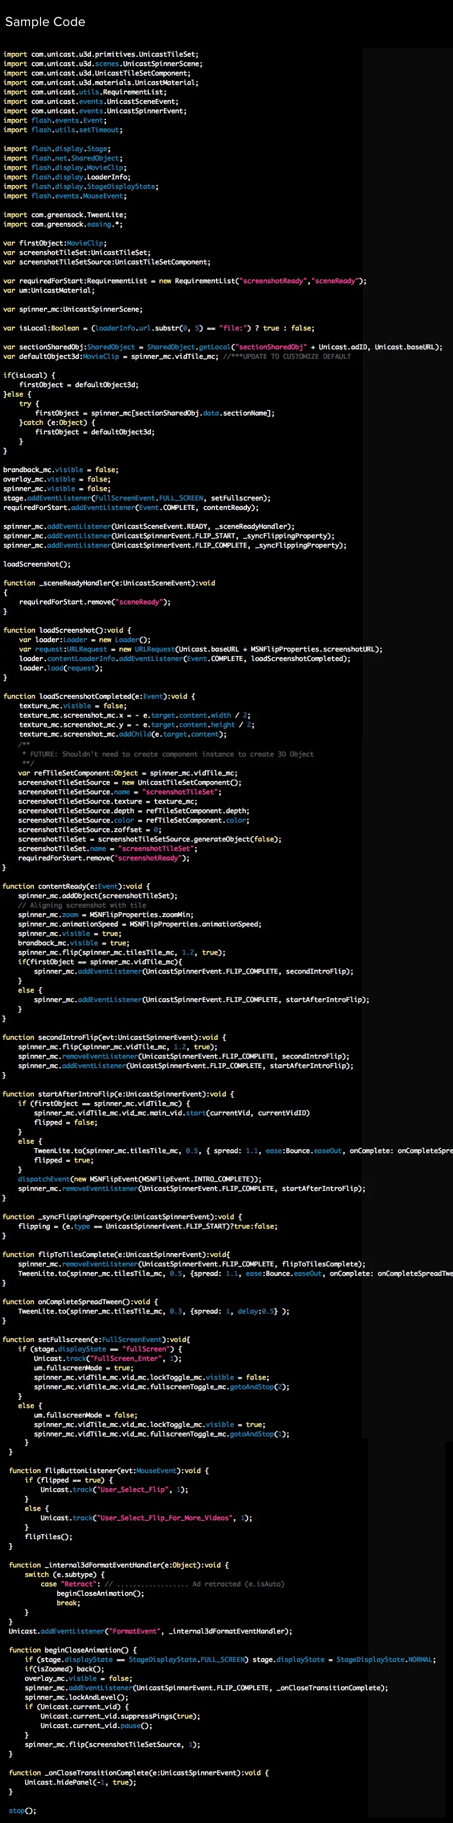Select the "function startAfterIntroFlip" declaration
The image size is (453, 1823).
click(118, 1094)
